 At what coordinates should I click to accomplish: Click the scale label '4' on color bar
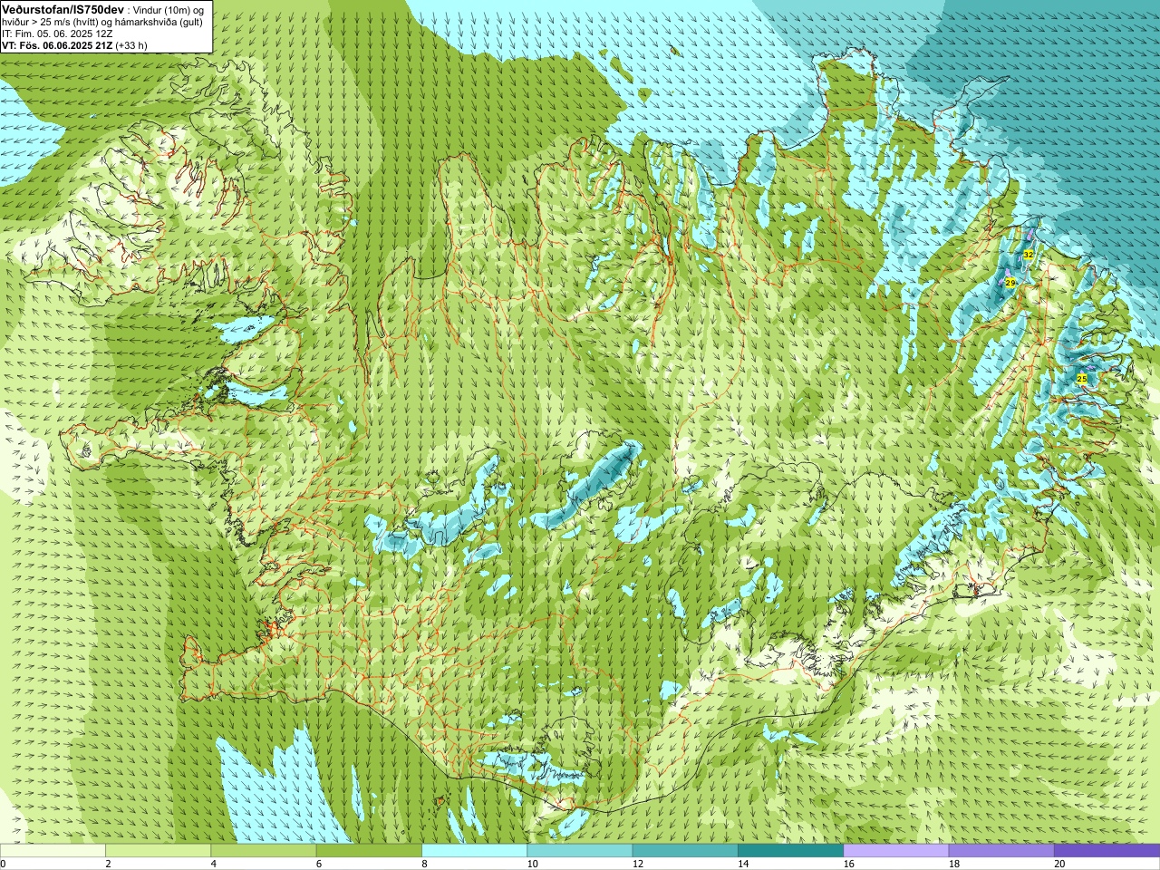pos(213,864)
